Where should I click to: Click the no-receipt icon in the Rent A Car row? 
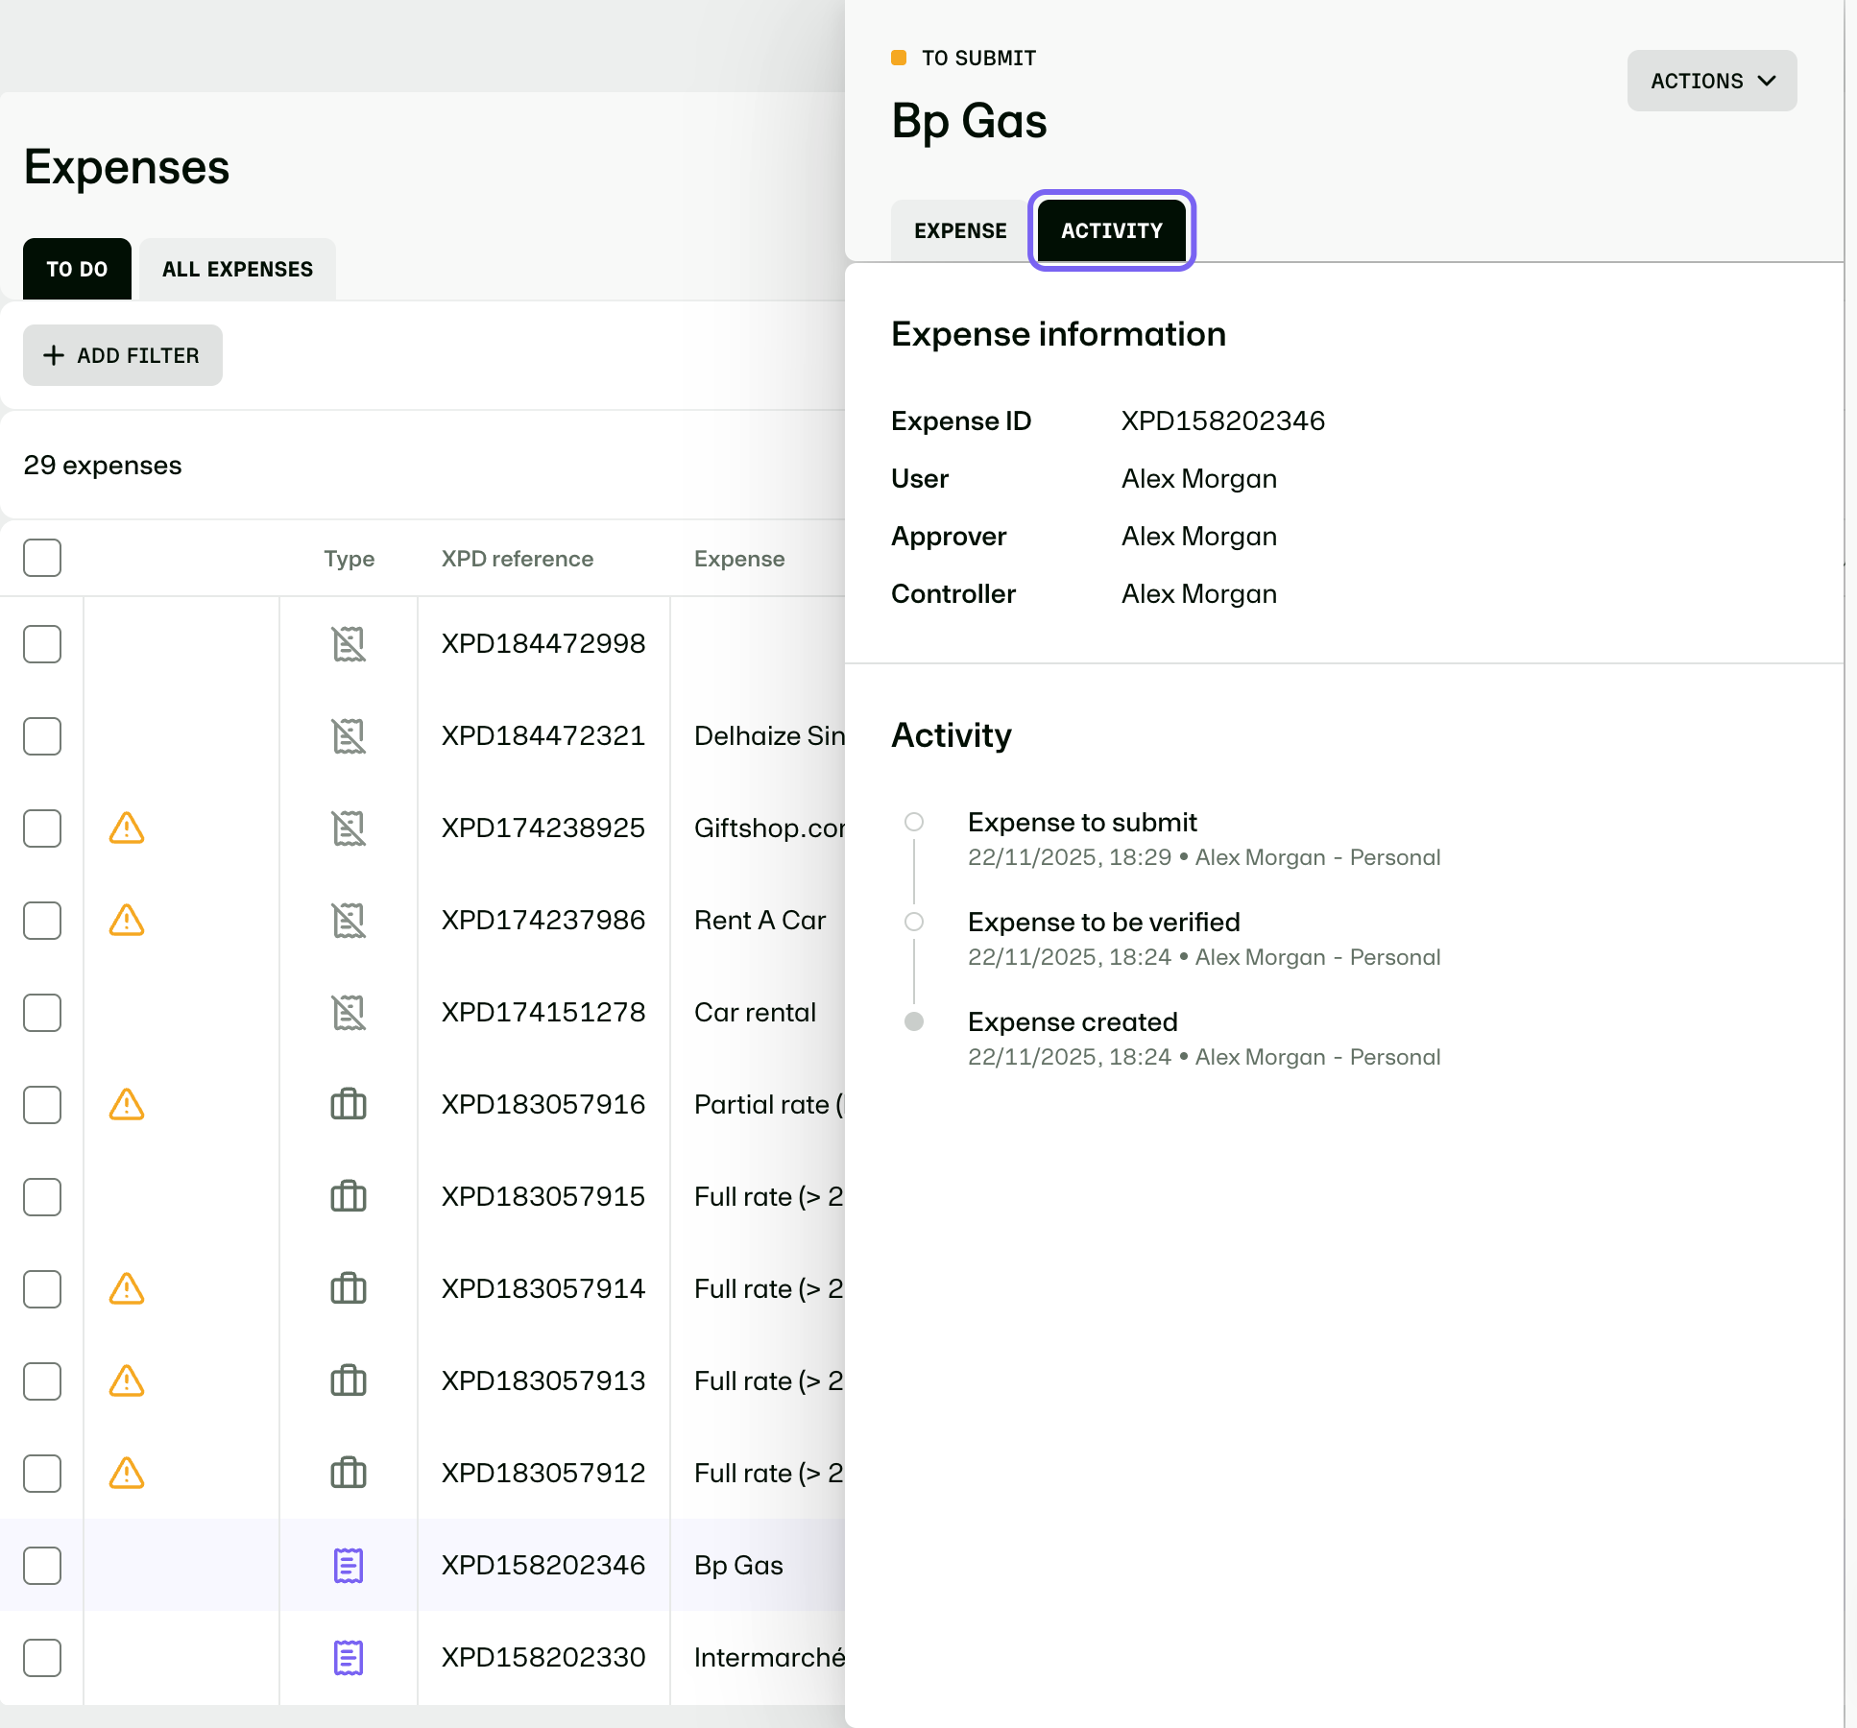click(x=349, y=921)
